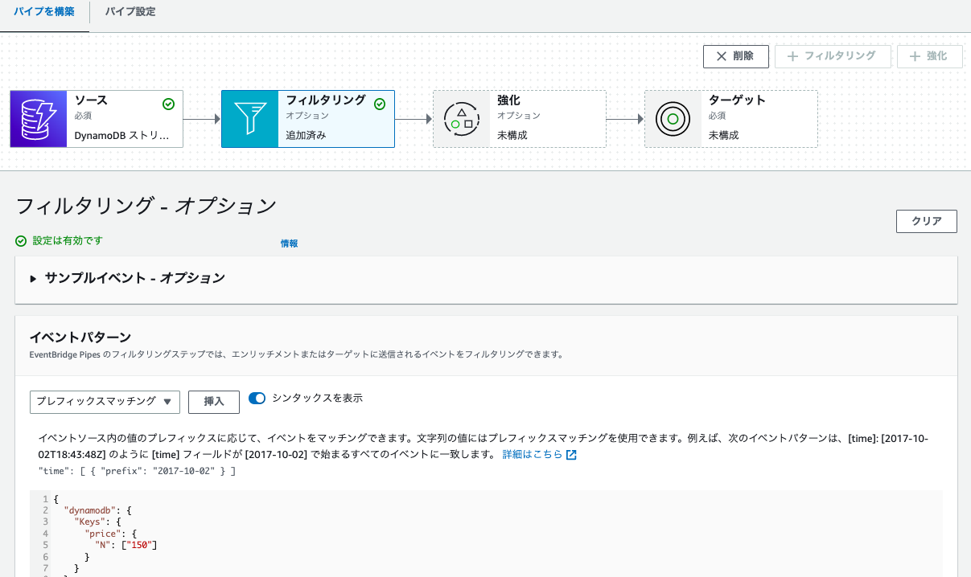Select the 強化 step card title
Viewport: 971px width, 577px height.
tap(508, 101)
